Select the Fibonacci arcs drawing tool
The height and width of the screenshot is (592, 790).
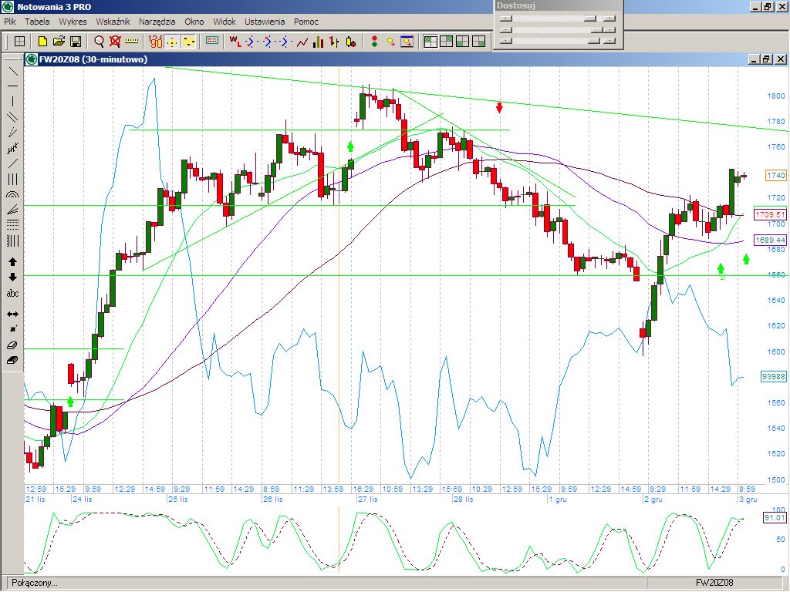[12, 196]
